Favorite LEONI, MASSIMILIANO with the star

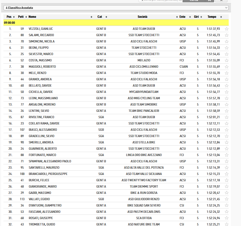click(x=227, y=98)
